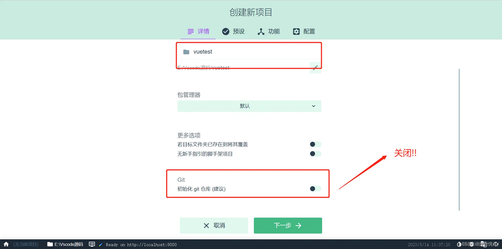Enable the 若目标文件夹已存在则将其覆盖 toggle
502x249 pixels.
coord(315,144)
